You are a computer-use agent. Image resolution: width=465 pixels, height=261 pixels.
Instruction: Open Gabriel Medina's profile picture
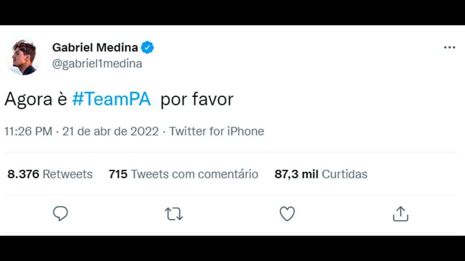click(x=23, y=56)
